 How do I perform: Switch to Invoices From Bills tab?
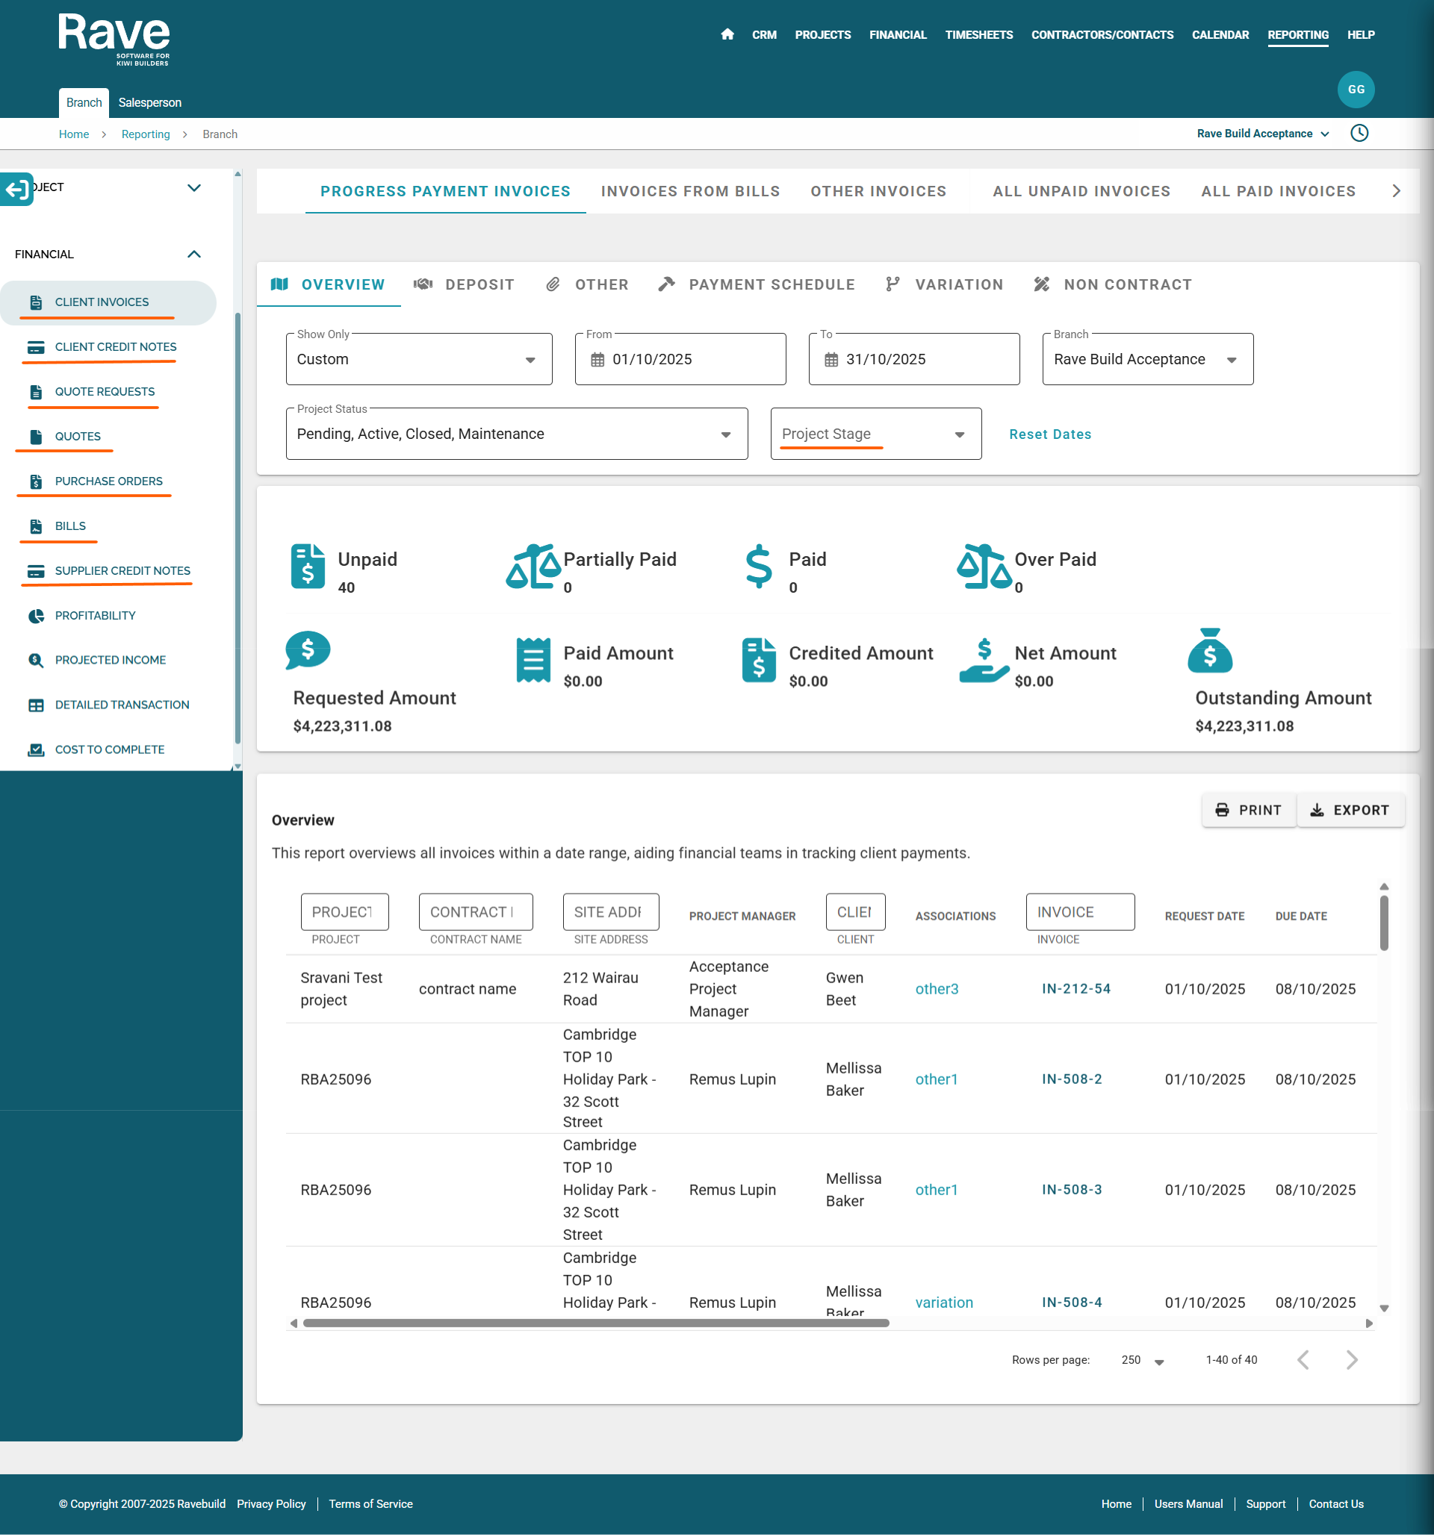click(690, 191)
